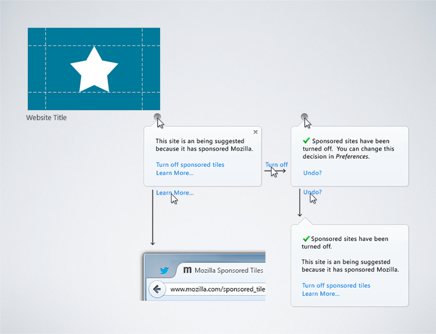The image size is (436, 334).
Task: Click 'Learn More...' in the bottom-right popup
Action: (320, 293)
